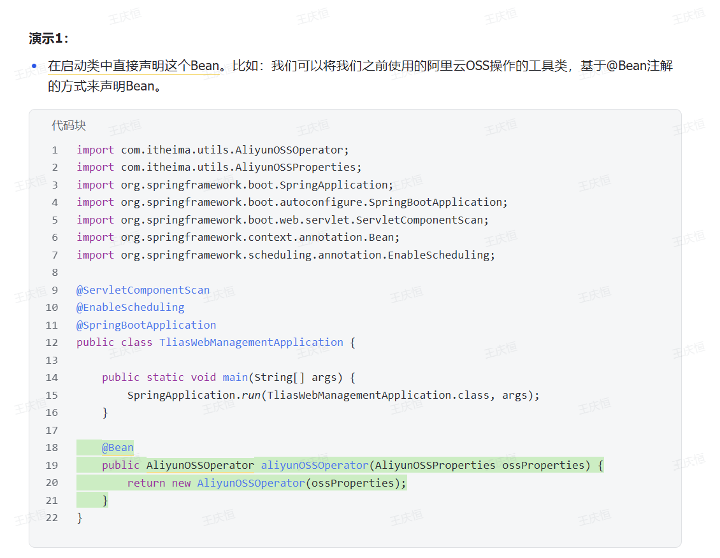
Task: Click the underlined text 在启动类中直接声明这个Bean
Action: tap(134, 66)
